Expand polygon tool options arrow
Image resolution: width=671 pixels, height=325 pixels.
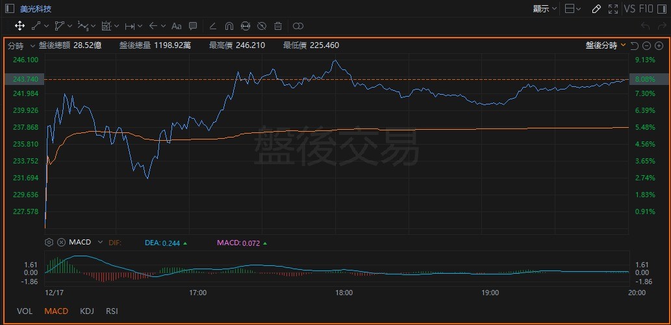pos(70,26)
